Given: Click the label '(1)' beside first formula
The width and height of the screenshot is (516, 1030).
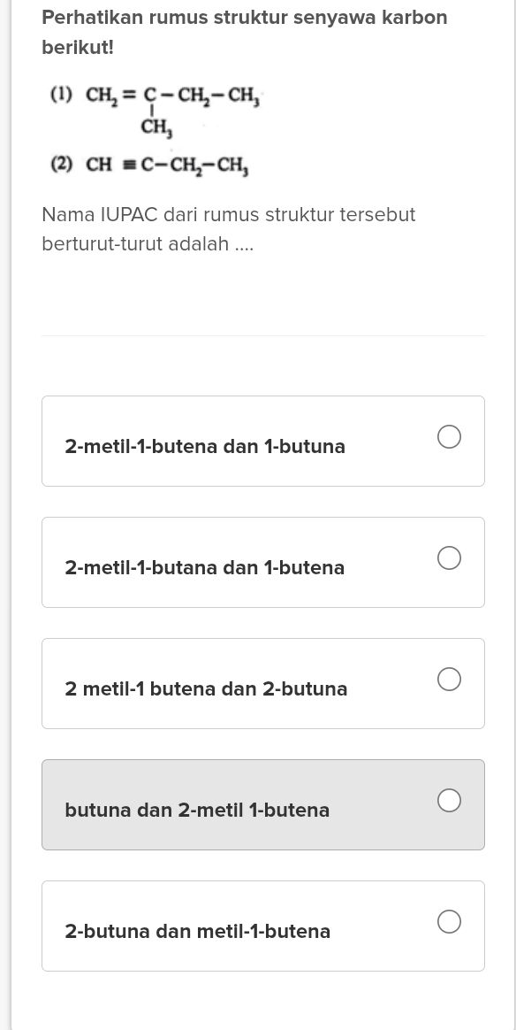Looking at the screenshot, I should pos(61,95).
